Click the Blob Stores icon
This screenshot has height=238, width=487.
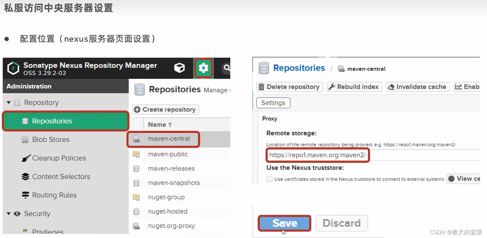[25, 140]
